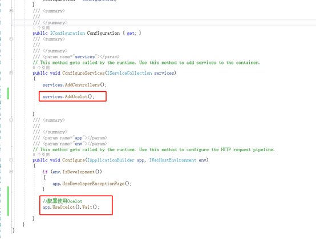Click the ConfigureServices method name
Screen dimensions: 316x239
pos(83,73)
